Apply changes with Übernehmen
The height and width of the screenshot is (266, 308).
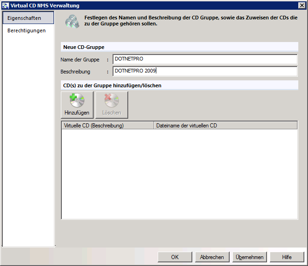pos(249,257)
